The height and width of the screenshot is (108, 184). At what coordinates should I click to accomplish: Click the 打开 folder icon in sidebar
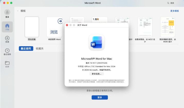point(7,63)
